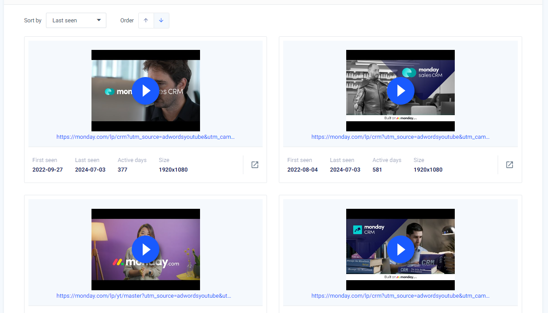Image resolution: width=548 pixels, height=313 pixels.
Task: Play the monday CRM video with books
Action: [400, 250]
